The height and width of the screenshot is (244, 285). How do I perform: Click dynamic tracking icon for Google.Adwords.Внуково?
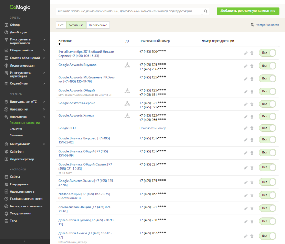pyautogui.click(x=127, y=65)
